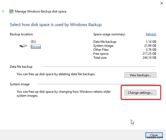Click the 'Free space:' label

click(101, 54)
